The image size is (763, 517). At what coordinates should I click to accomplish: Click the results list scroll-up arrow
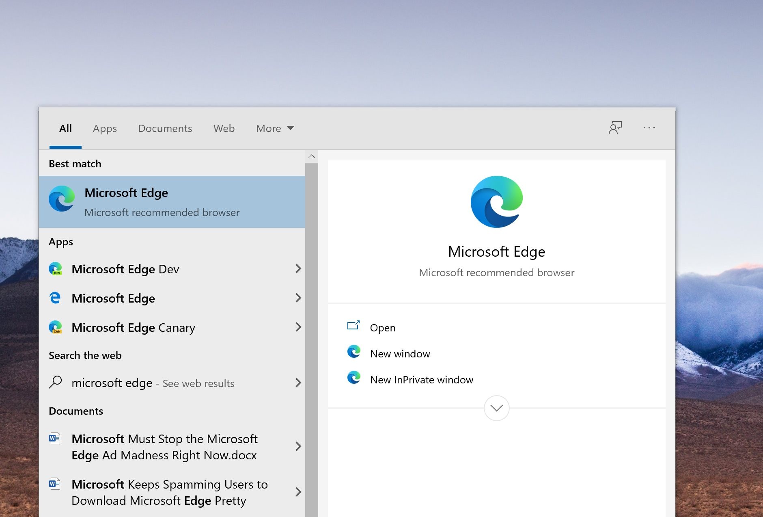coord(312,156)
